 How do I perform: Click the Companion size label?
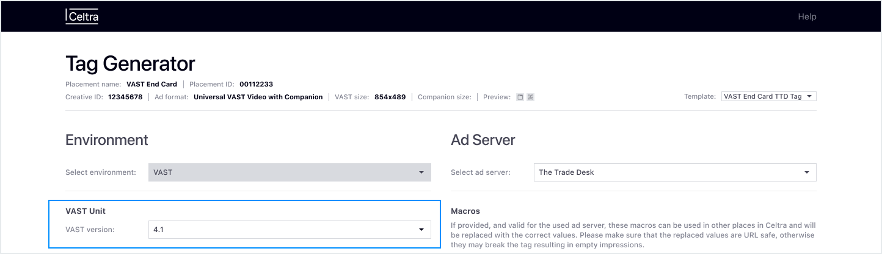444,97
